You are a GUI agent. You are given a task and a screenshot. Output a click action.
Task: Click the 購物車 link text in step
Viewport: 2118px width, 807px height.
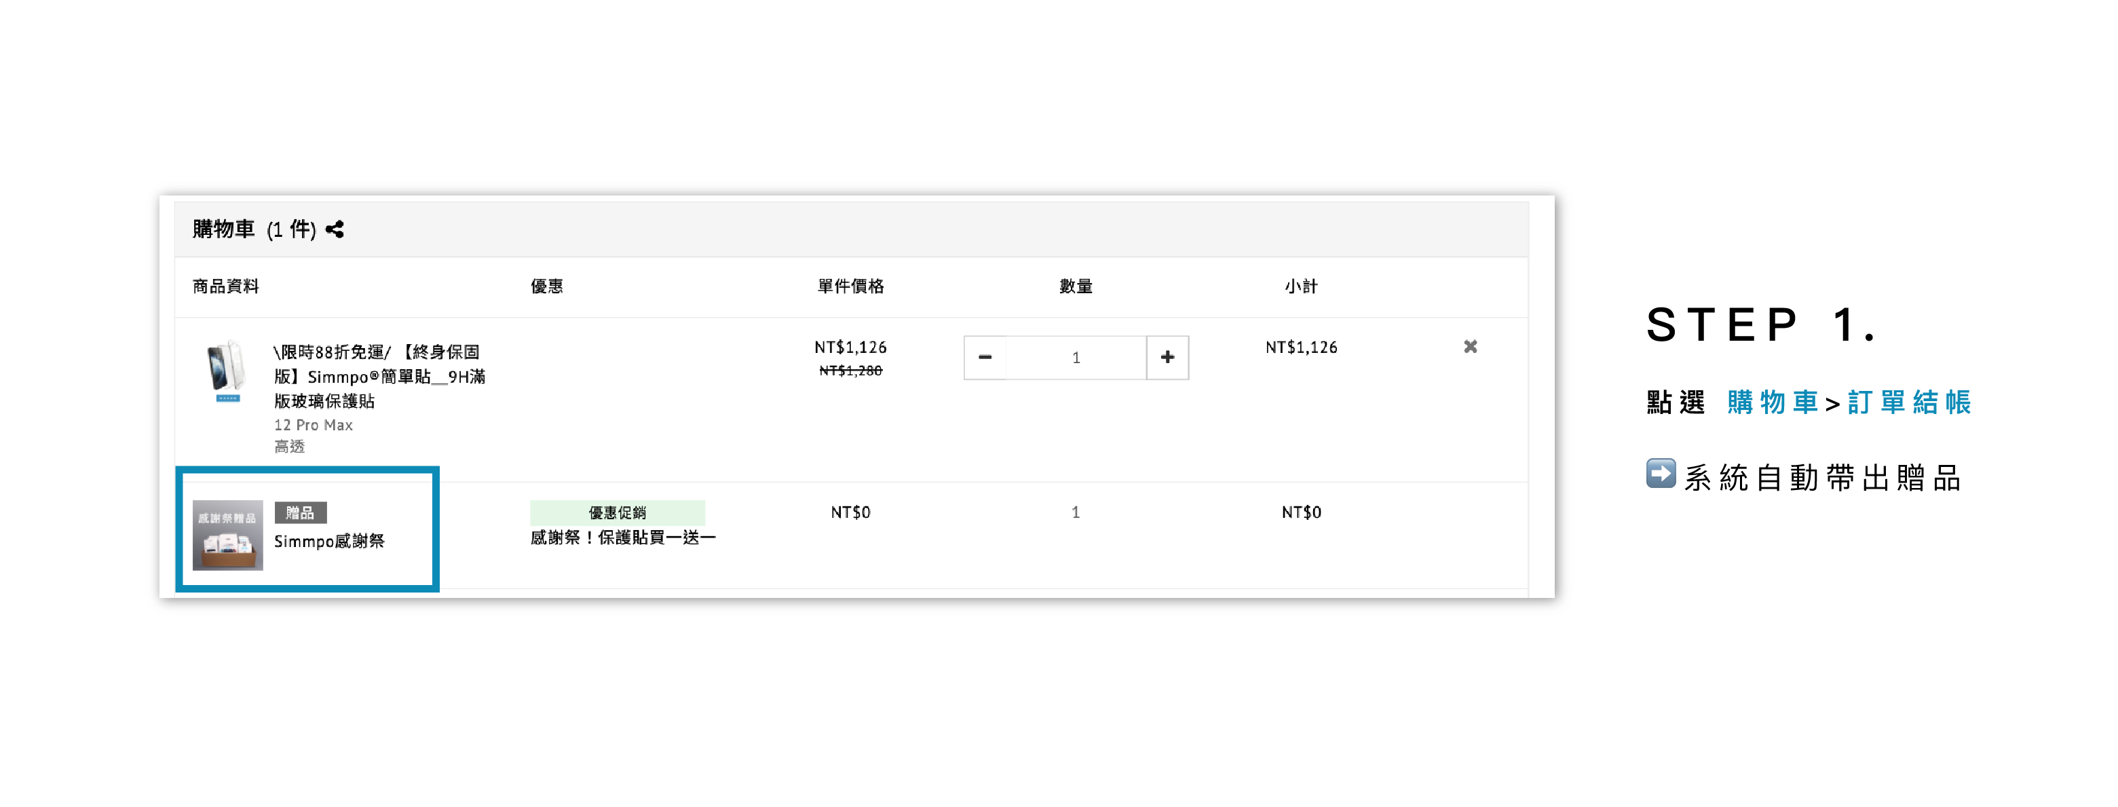click(1772, 402)
